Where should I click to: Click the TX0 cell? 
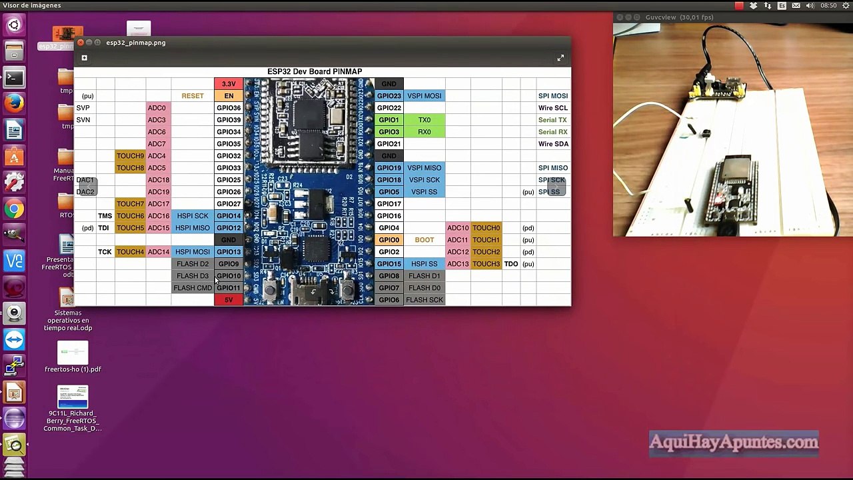pyautogui.click(x=425, y=120)
